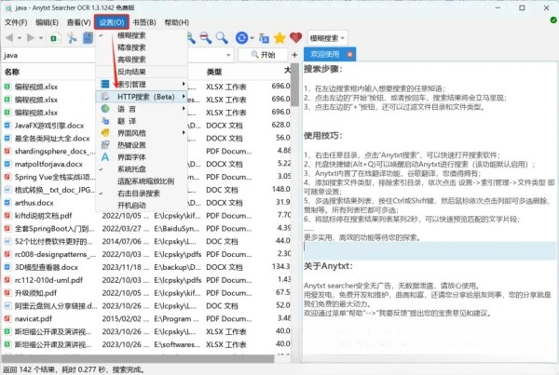Click the yellow star favorites icon
Image resolution: width=559 pixels, height=375 pixels.
[279, 38]
